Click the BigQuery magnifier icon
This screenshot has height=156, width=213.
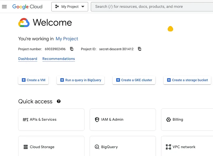(97, 147)
